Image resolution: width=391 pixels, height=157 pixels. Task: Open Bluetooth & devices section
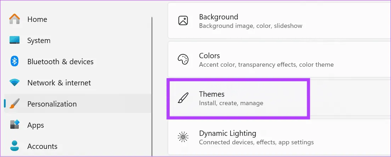(x=60, y=62)
